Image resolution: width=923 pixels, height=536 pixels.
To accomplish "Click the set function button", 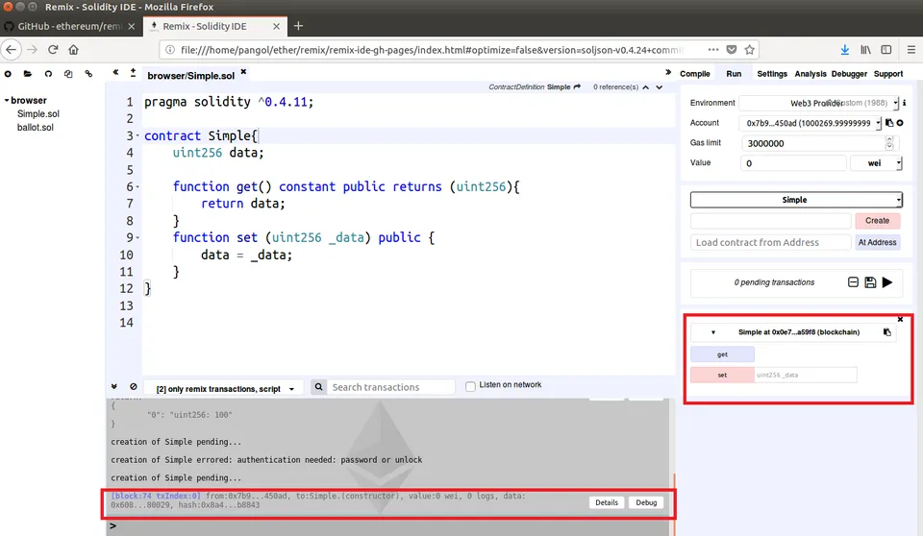I will coord(722,375).
